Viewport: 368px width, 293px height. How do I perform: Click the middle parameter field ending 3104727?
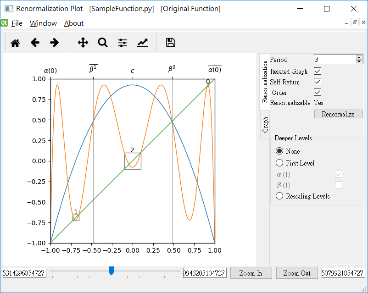click(205, 273)
